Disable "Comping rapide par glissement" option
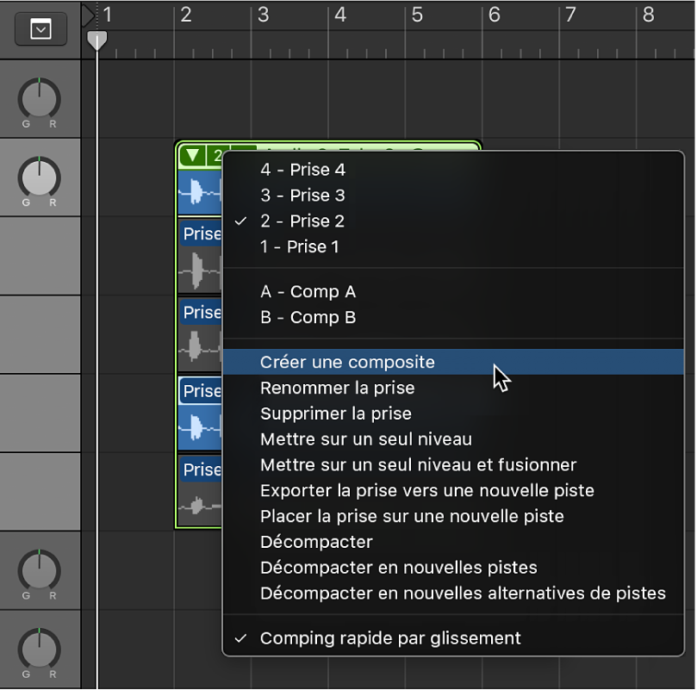 point(390,638)
